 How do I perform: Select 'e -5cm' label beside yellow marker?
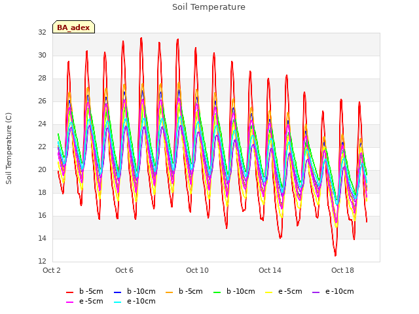(x=290, y=291)
